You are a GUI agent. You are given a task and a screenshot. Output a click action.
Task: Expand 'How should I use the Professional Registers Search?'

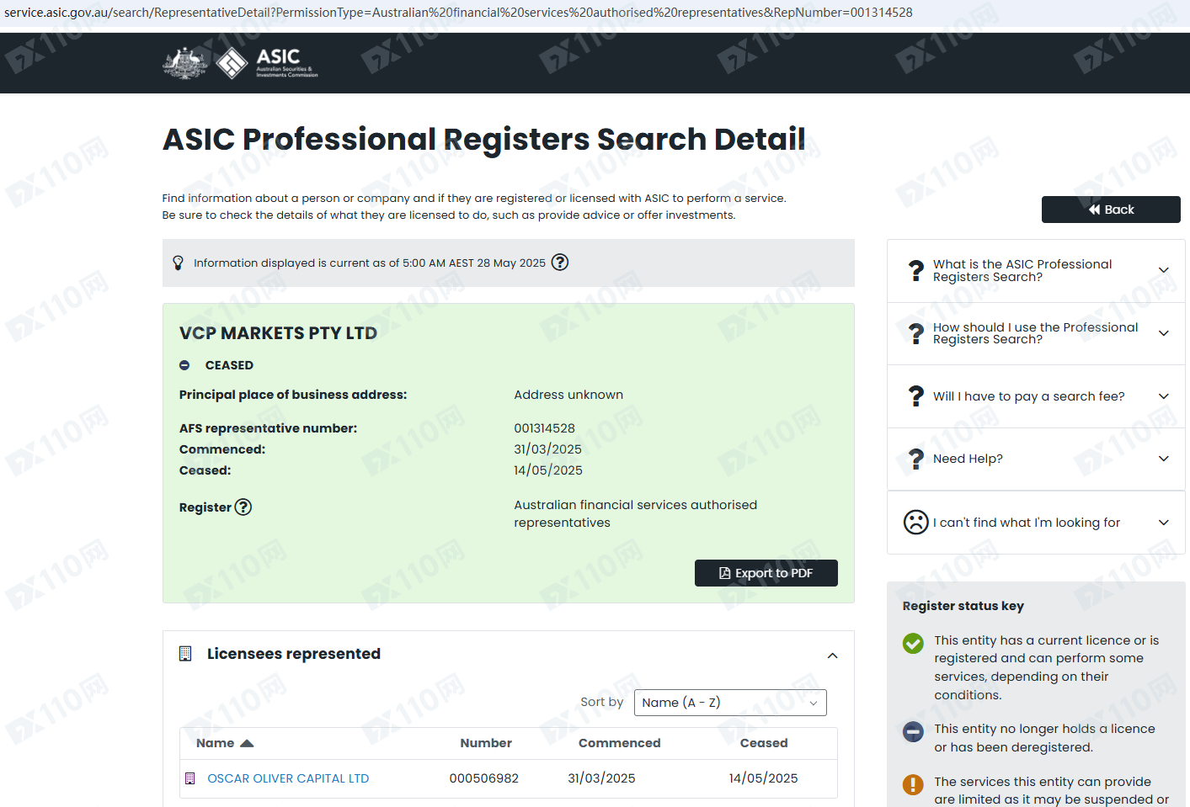coord(1036,333)
